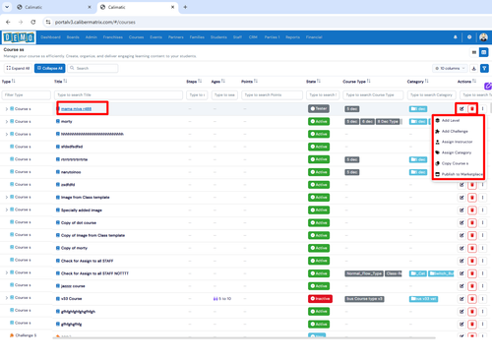
Task: Switch to table view icon
Action: (484, 52)
